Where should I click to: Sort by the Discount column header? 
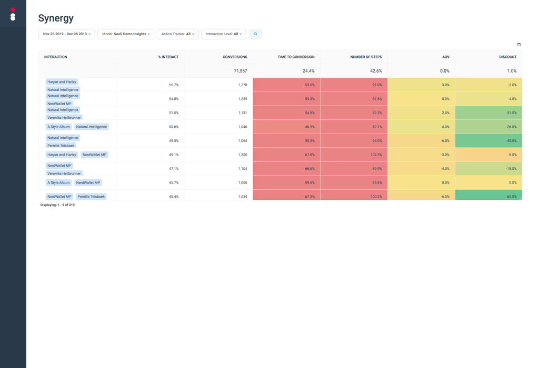point(507,57)
